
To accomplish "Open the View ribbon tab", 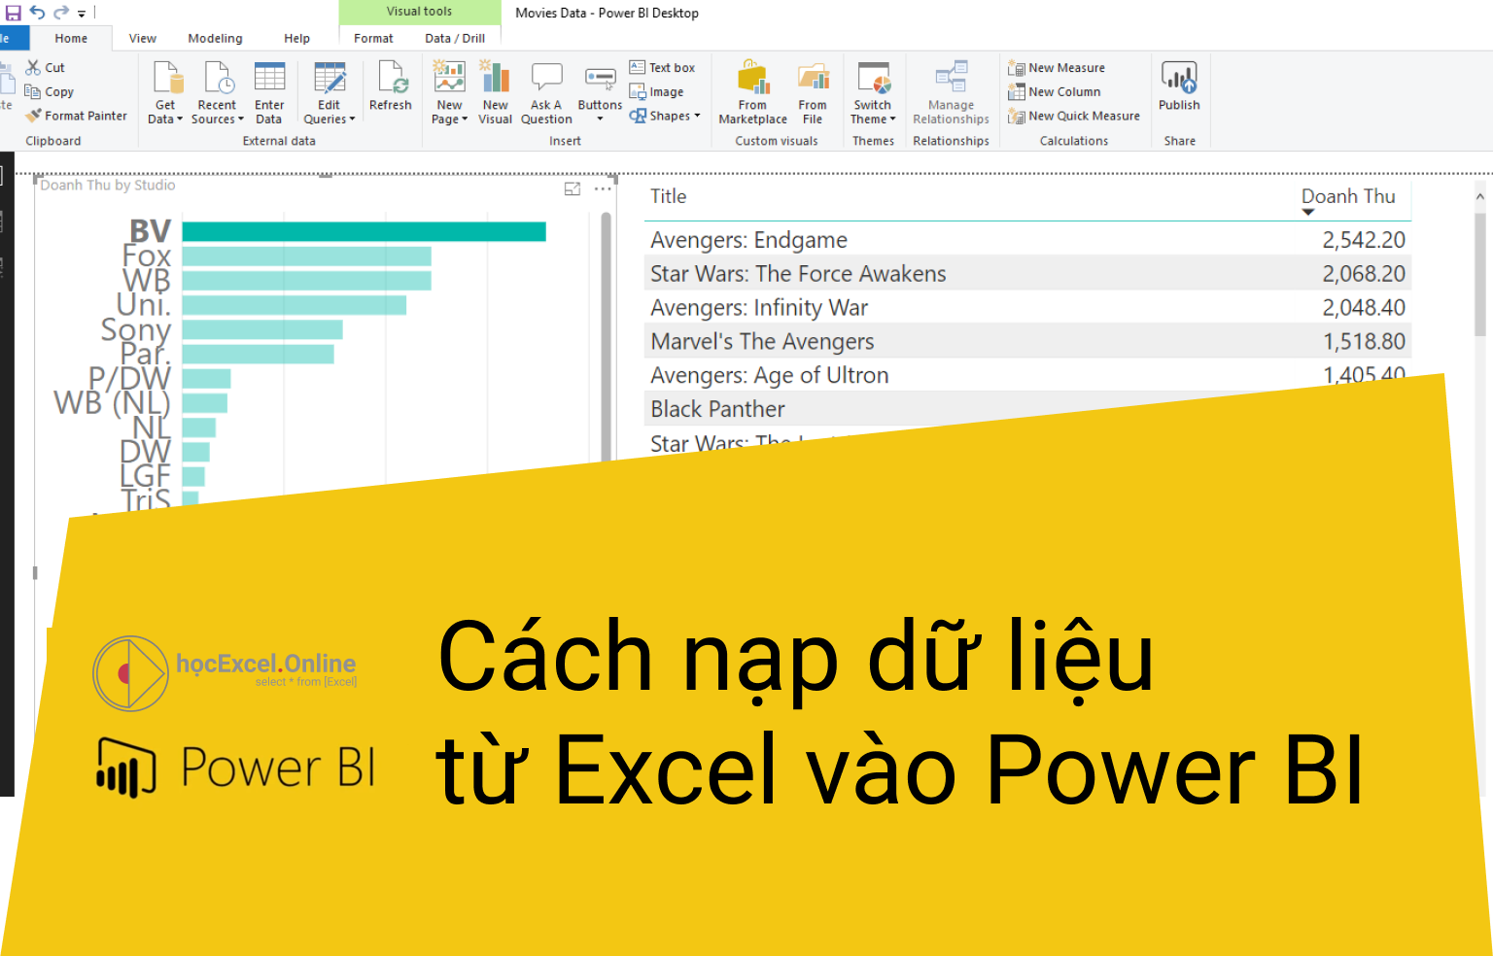I will click(143, 39).
